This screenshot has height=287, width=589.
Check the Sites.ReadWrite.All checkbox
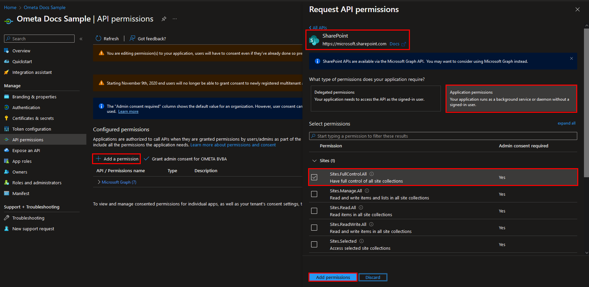pos(314,228)
